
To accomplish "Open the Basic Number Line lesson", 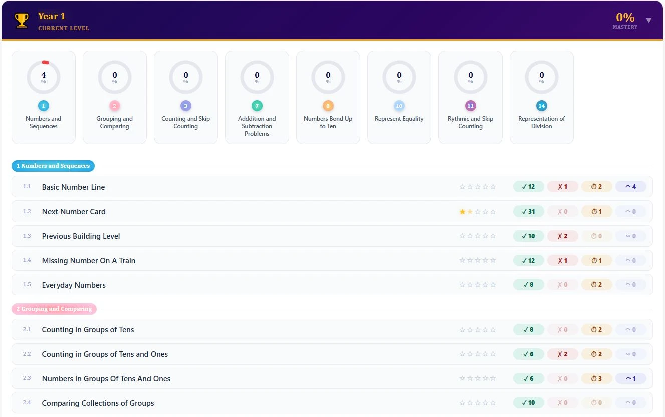I will pyautogui.click(x=73, y=187).
